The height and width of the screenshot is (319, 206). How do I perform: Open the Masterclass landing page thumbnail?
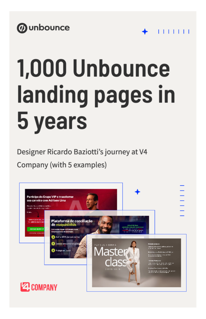coord(136,263)
